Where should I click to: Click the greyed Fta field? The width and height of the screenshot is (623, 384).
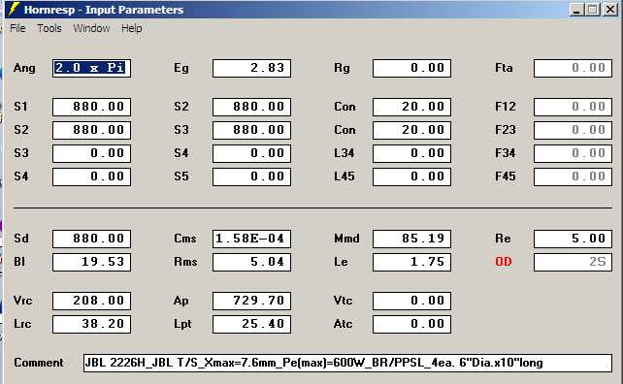[573, 68]
